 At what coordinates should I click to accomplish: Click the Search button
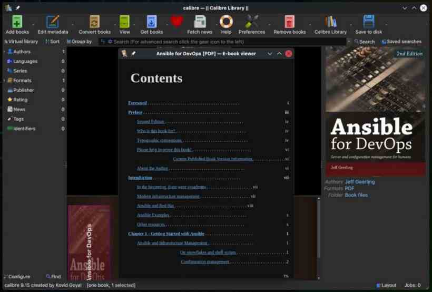pyautogui.click(x=364, y=42)
